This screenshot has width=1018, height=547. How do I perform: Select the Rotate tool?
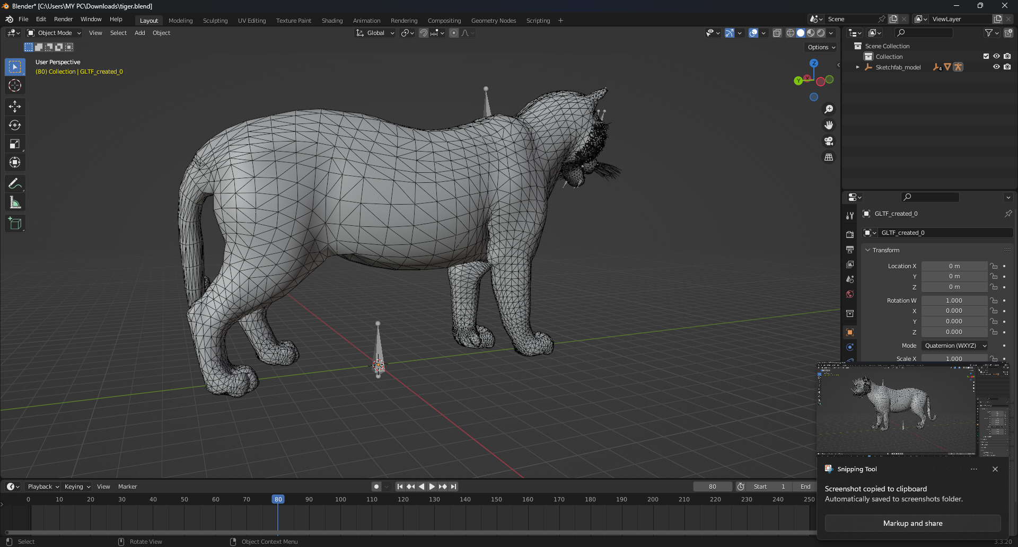coord(15,125)
